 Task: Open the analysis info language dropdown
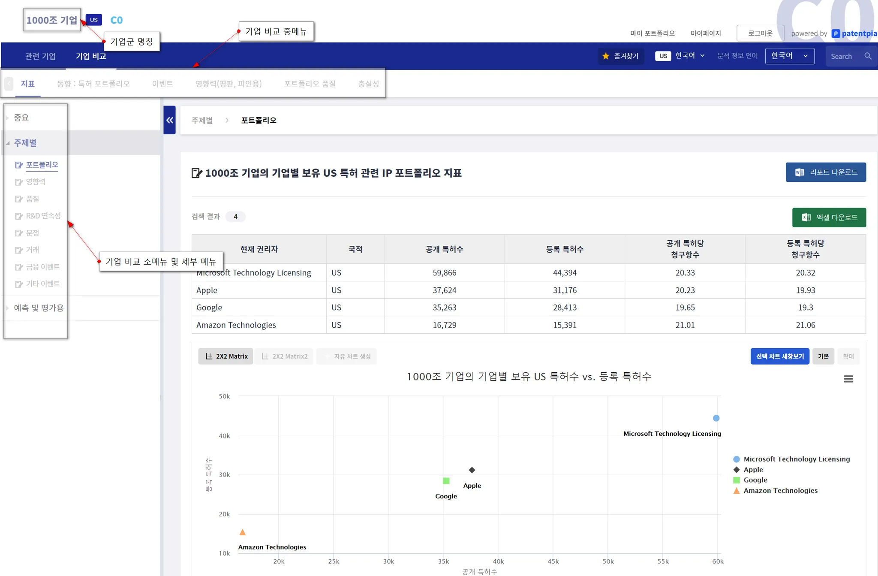pos(789,56)
